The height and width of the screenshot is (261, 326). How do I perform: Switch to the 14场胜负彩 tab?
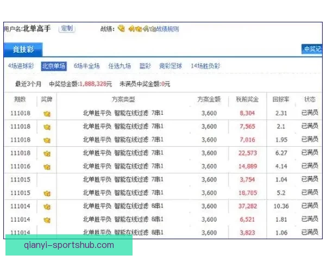[x=205, y=66]
